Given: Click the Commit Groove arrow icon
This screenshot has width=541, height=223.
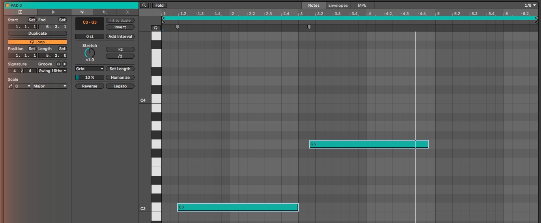Looking at the screenshot, I should [x=65, y=64].
